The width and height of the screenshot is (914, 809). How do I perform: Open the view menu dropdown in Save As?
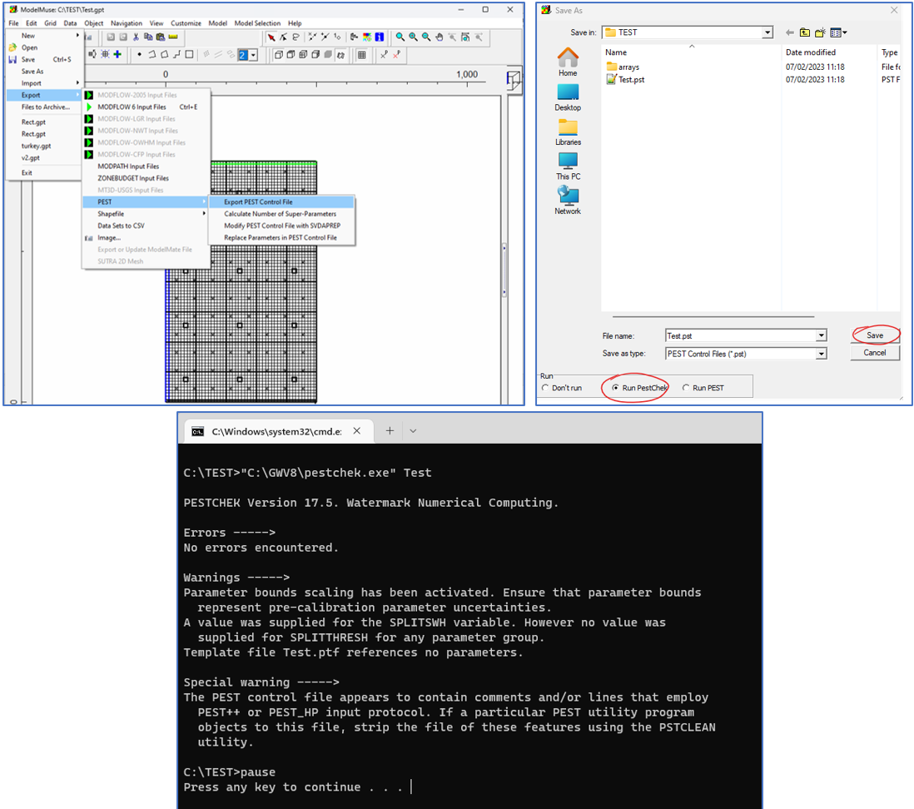(x=838, y=32)
